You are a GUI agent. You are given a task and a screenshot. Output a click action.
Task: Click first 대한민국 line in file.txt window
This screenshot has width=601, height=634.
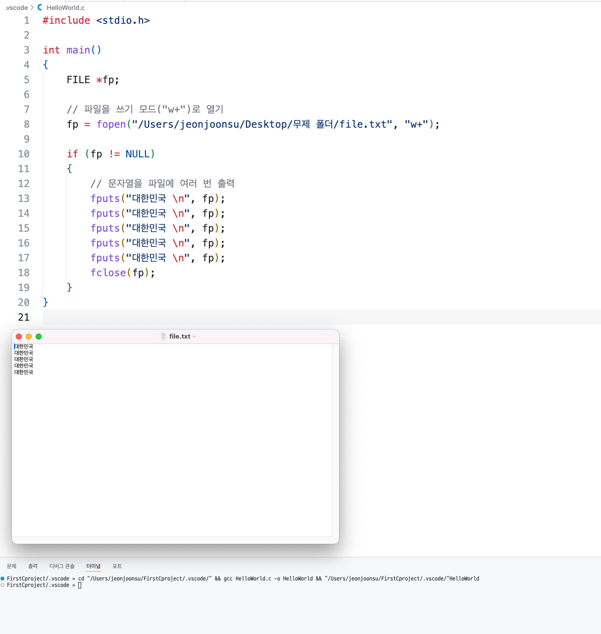[24, 346]
